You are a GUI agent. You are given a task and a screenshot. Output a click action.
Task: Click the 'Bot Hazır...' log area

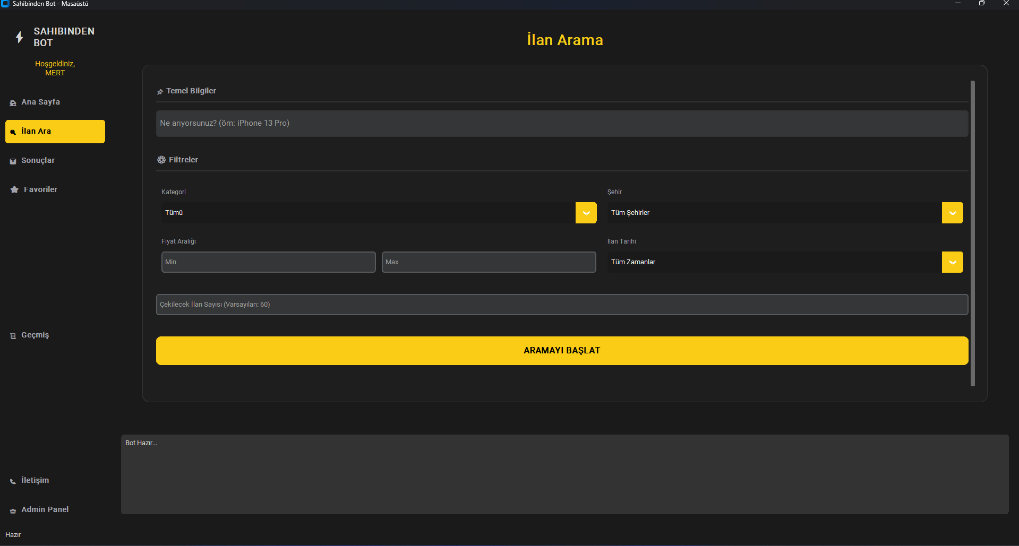coord(565,474)
